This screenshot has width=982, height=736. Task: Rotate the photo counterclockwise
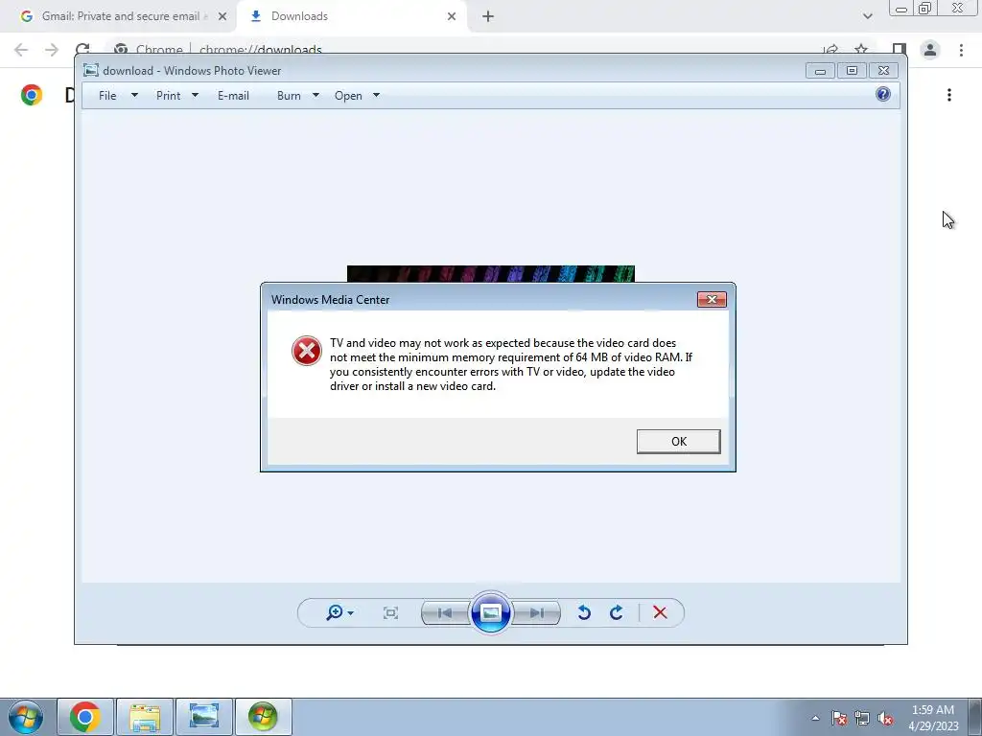pos(584,612)
